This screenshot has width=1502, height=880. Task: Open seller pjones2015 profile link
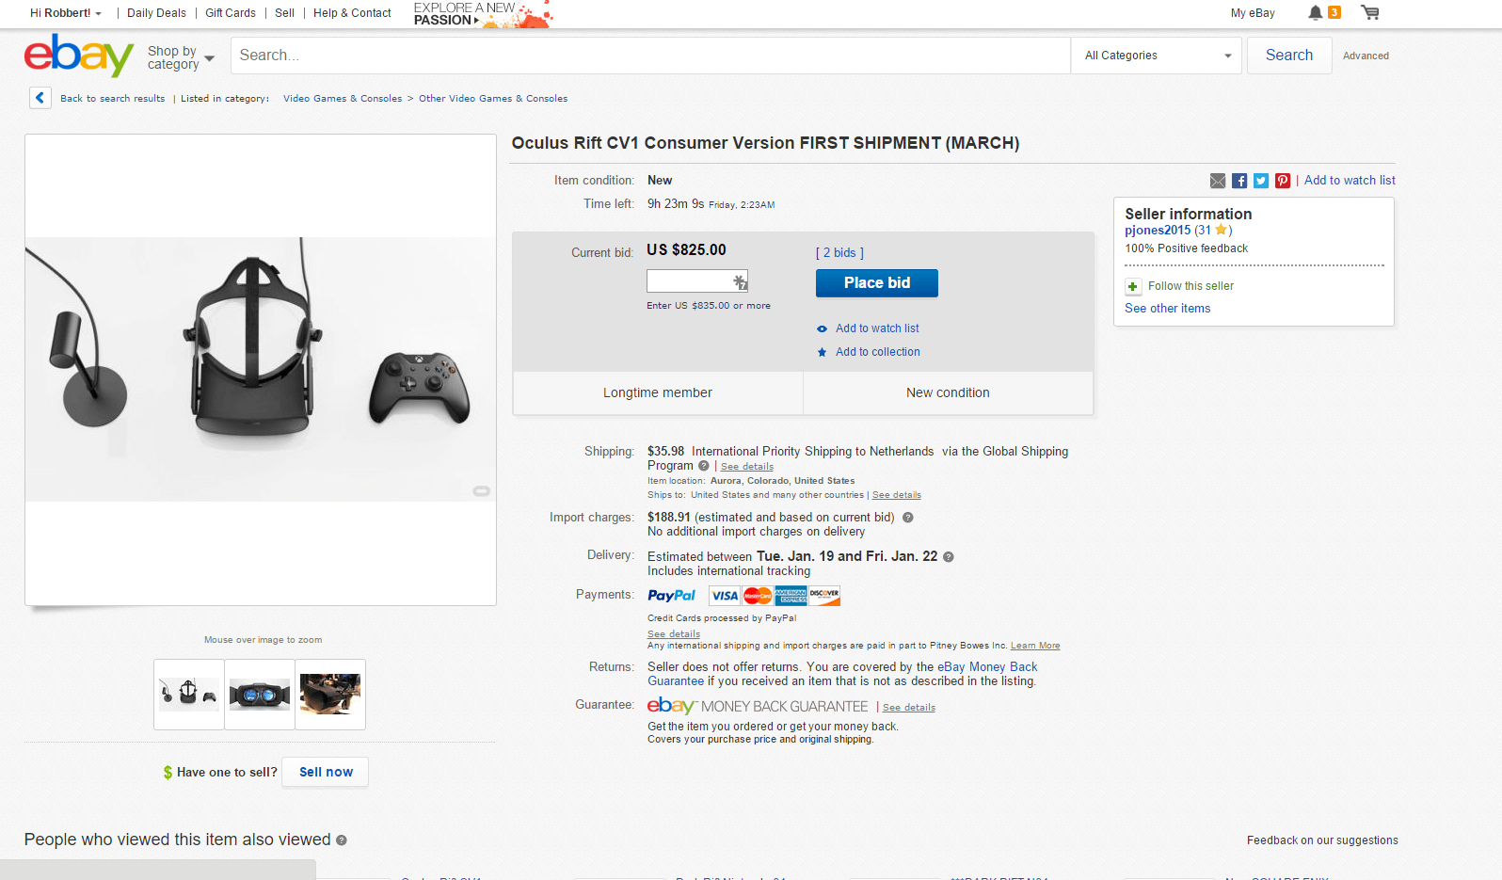click(x=1158, y=230)
